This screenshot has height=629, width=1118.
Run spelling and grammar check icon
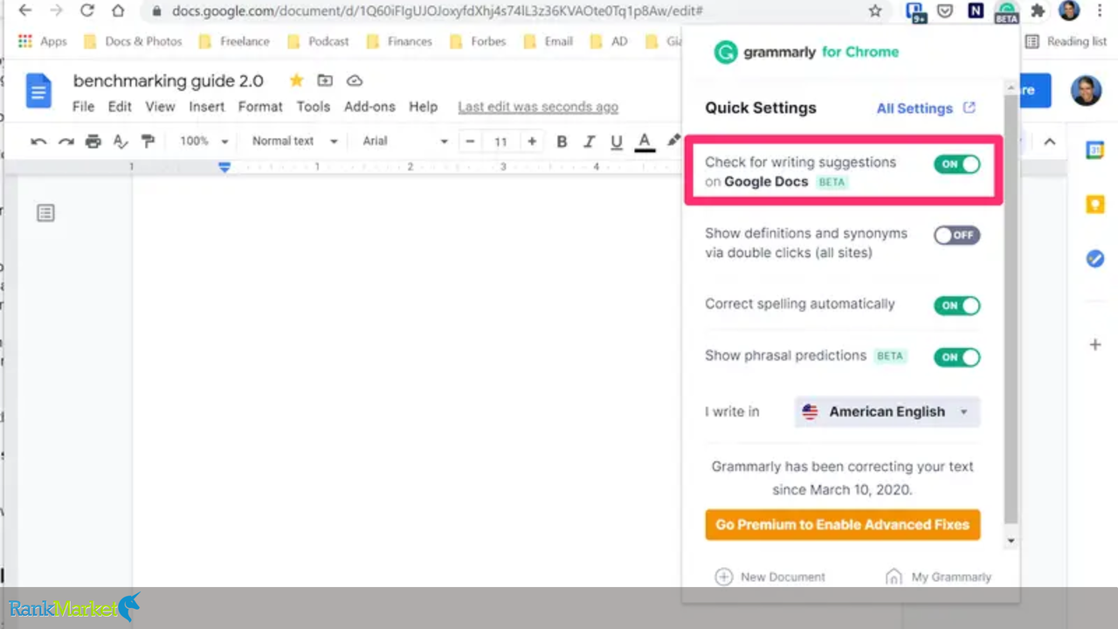click(x=121, y=142)
